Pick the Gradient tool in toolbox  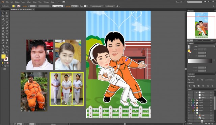(x=7, y=40)
